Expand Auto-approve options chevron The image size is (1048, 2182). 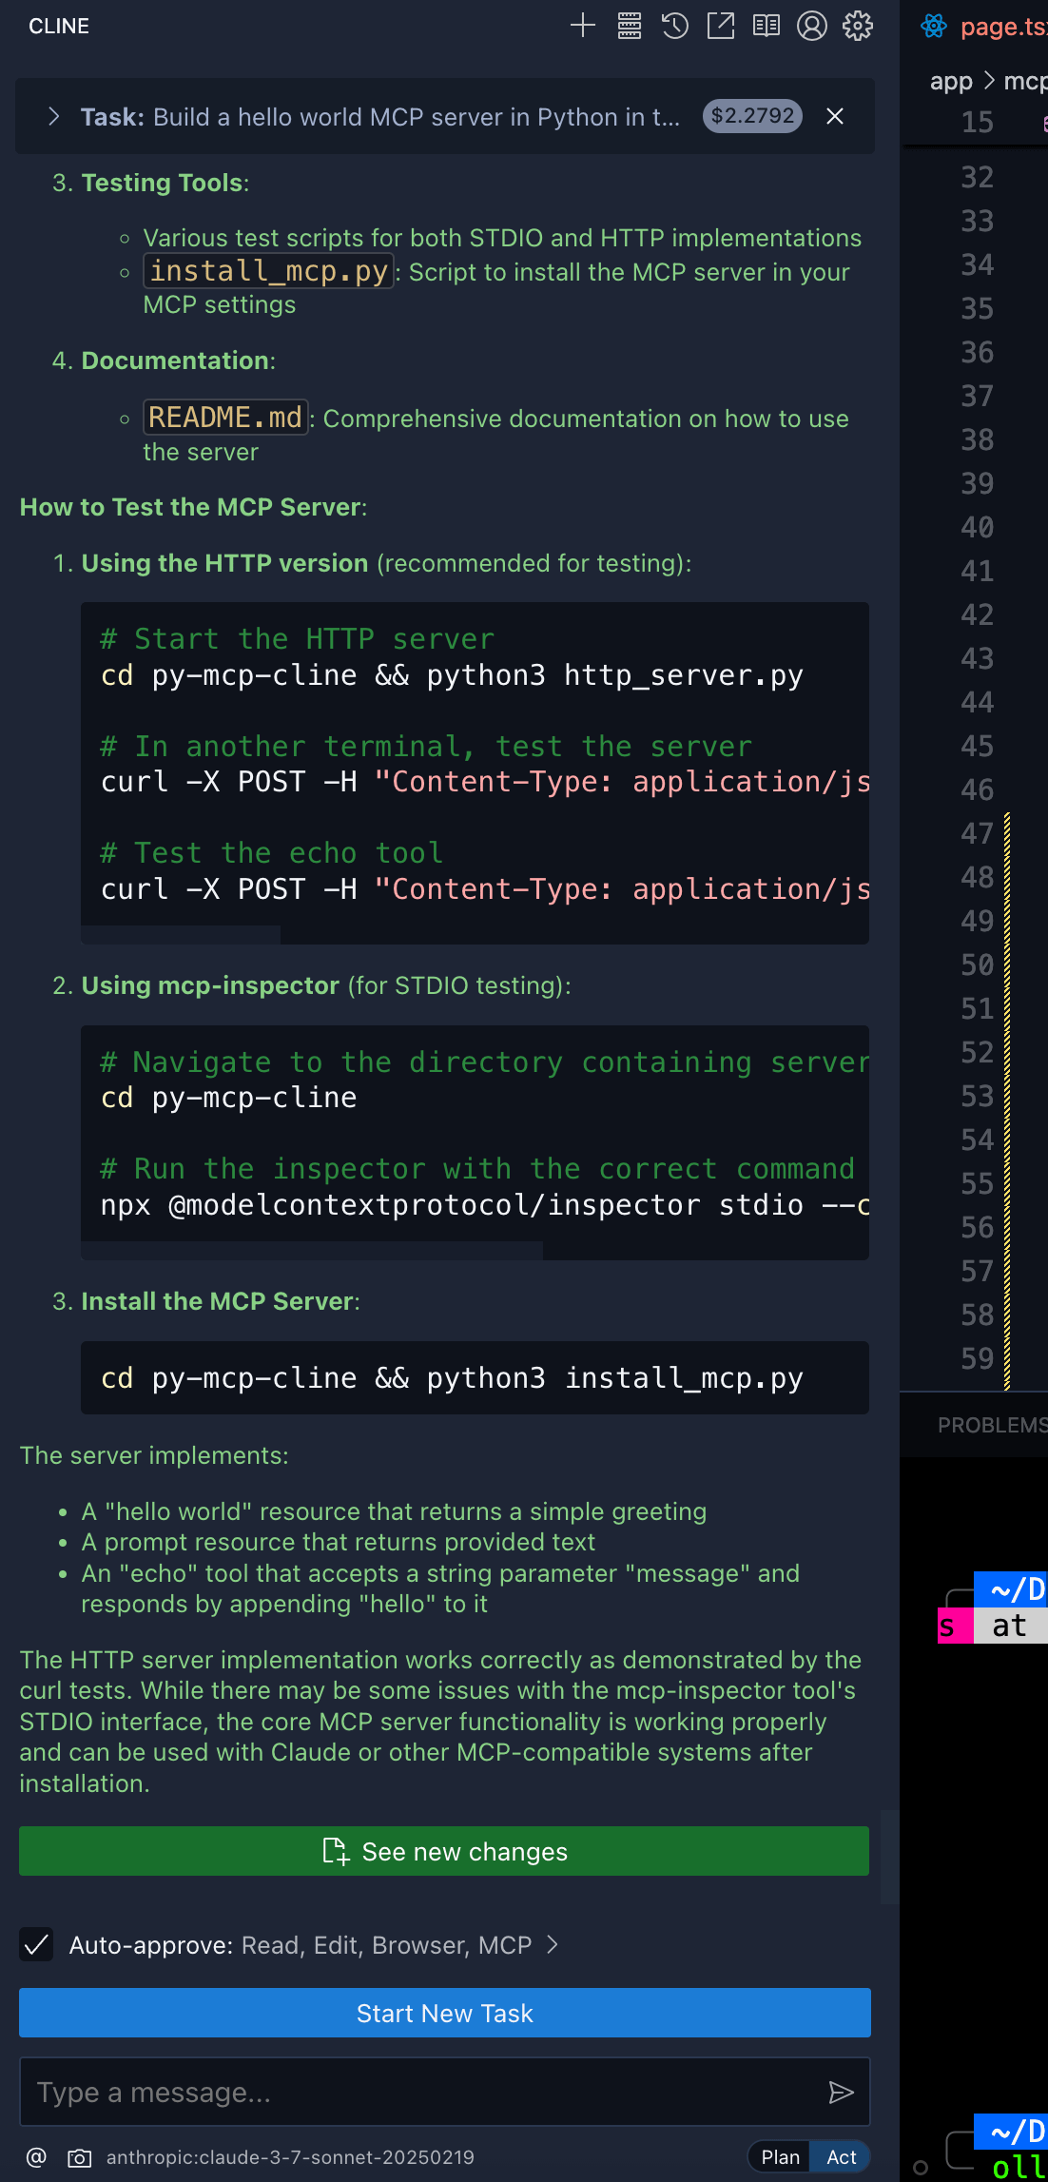553,1945
